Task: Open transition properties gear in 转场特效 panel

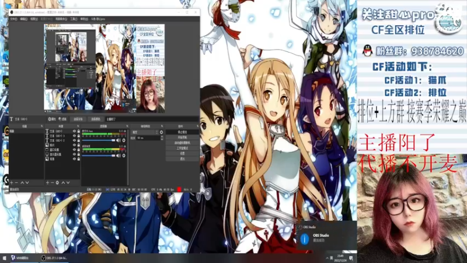Action: 162,132
